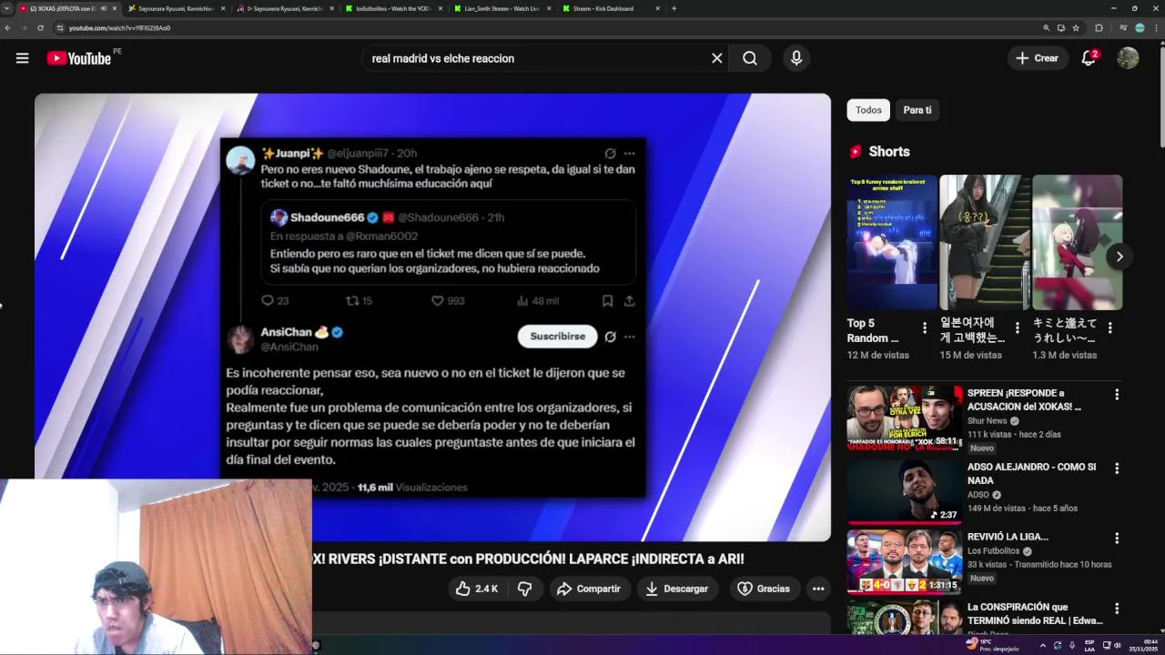This screenshot has height=655, width=1165.
Task: Click Gracias thanks button
Action: [x=764, y=589]
